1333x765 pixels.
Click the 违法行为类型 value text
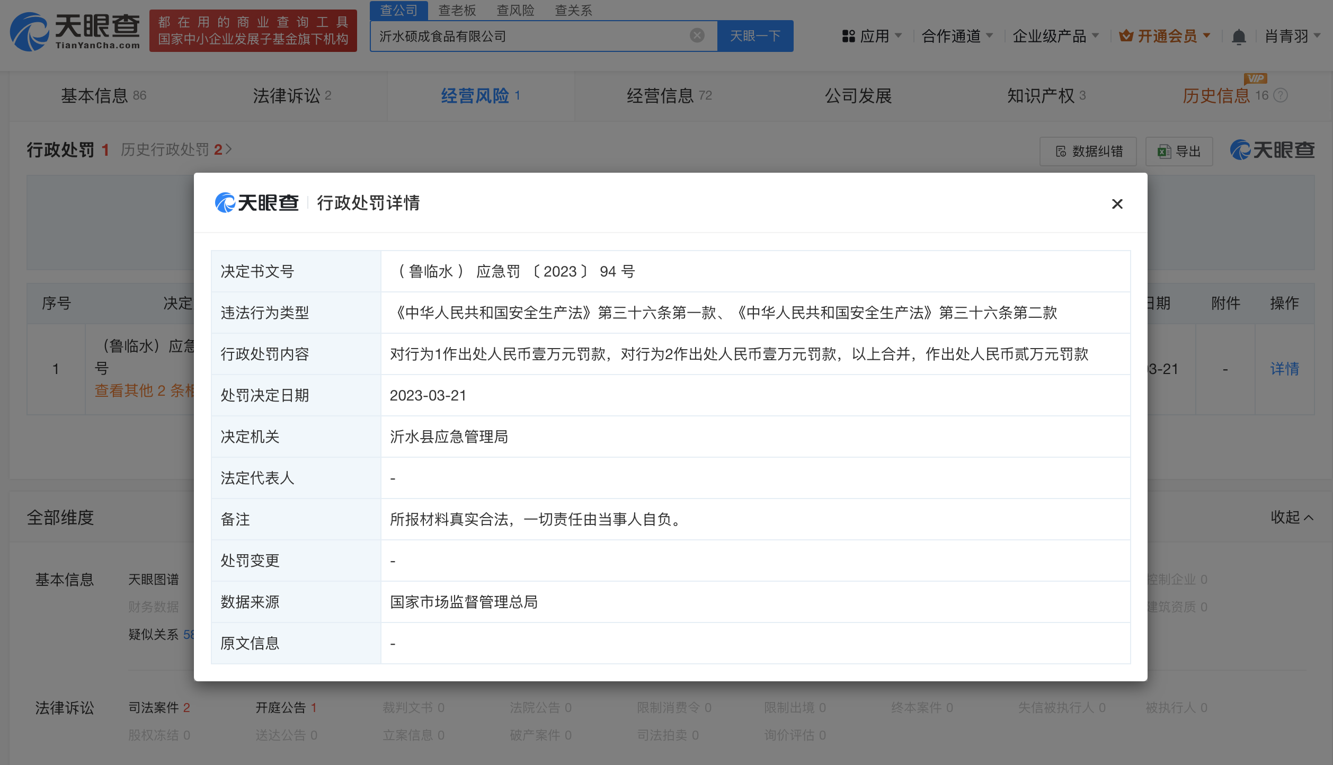coord(724,313)
